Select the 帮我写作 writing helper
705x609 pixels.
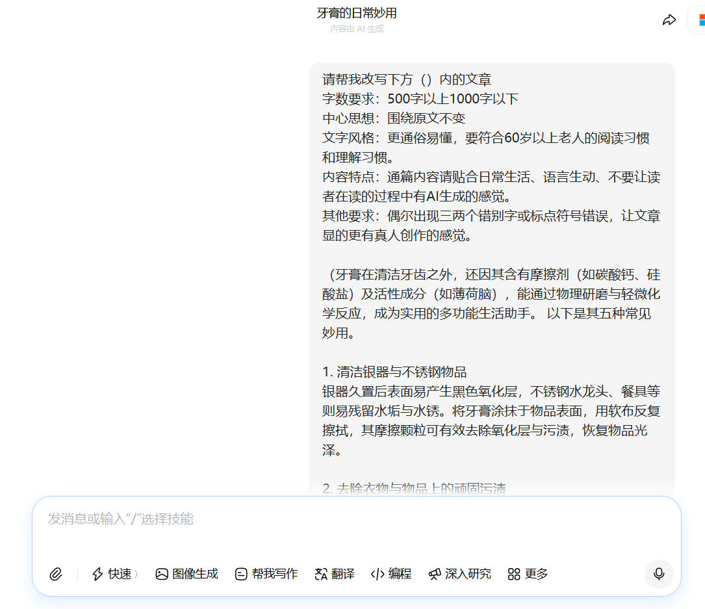point(266,574)
